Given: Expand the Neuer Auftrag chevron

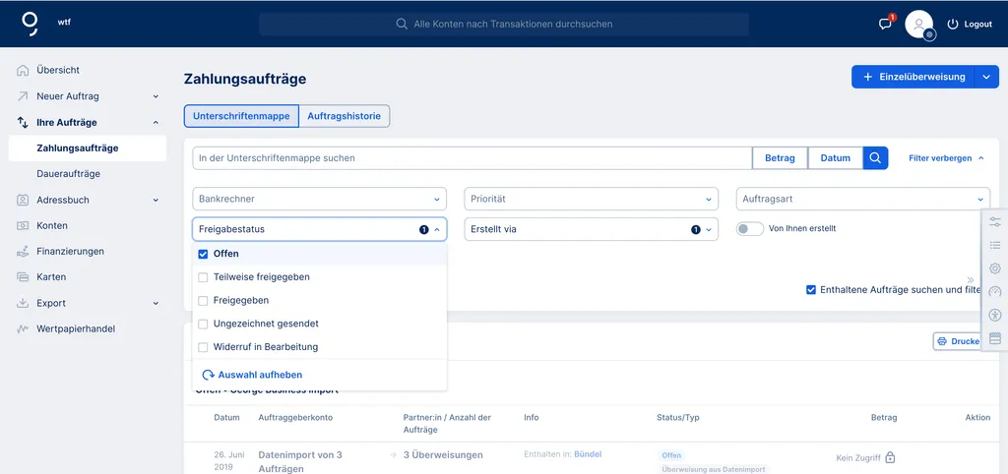Looking at the screenshot, I should coord(156,96).
